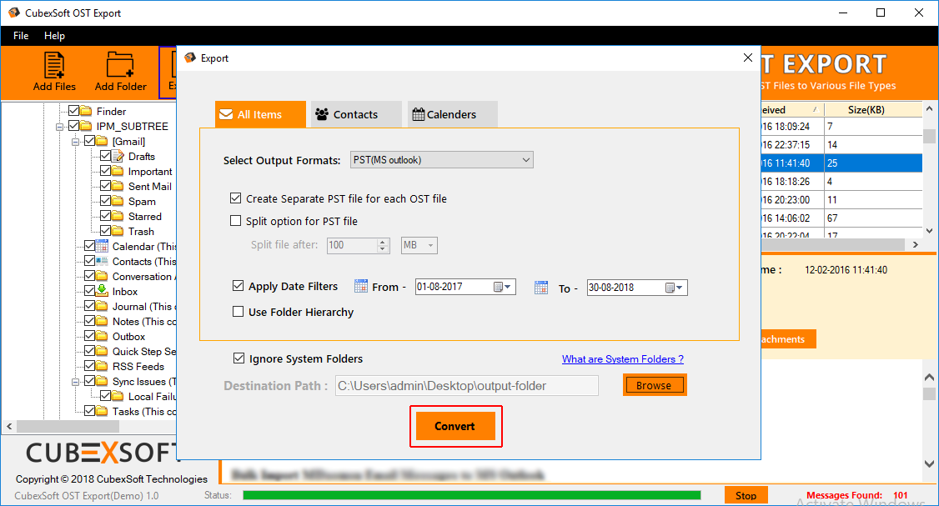This screenshot has height=506, width=939.
Task: Toggle Ignore System Folders checkbox
Action: (x=239, y=358)
